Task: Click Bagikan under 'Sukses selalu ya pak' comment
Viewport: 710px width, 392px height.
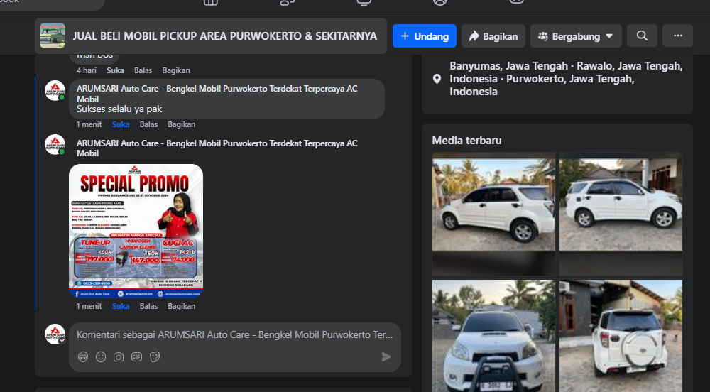Action: click(182, 124)
